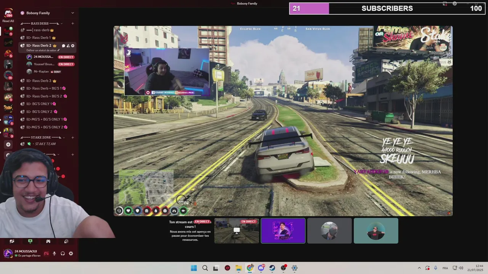
Task: Click the tray microphone indicator
Action: (x=436, y=268)
